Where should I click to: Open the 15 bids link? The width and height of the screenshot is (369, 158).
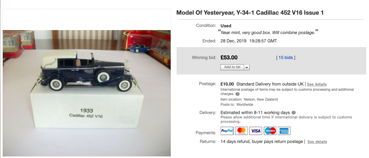pos(286,57)
